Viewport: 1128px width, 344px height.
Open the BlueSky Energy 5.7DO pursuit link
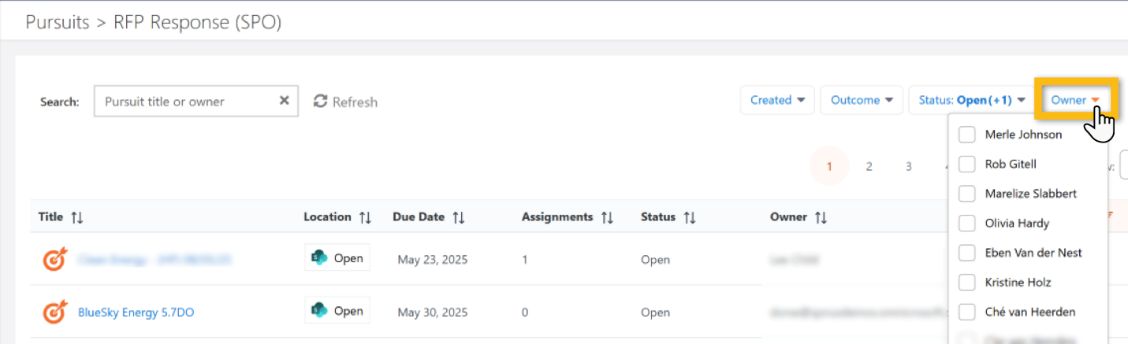click(136, 313)
